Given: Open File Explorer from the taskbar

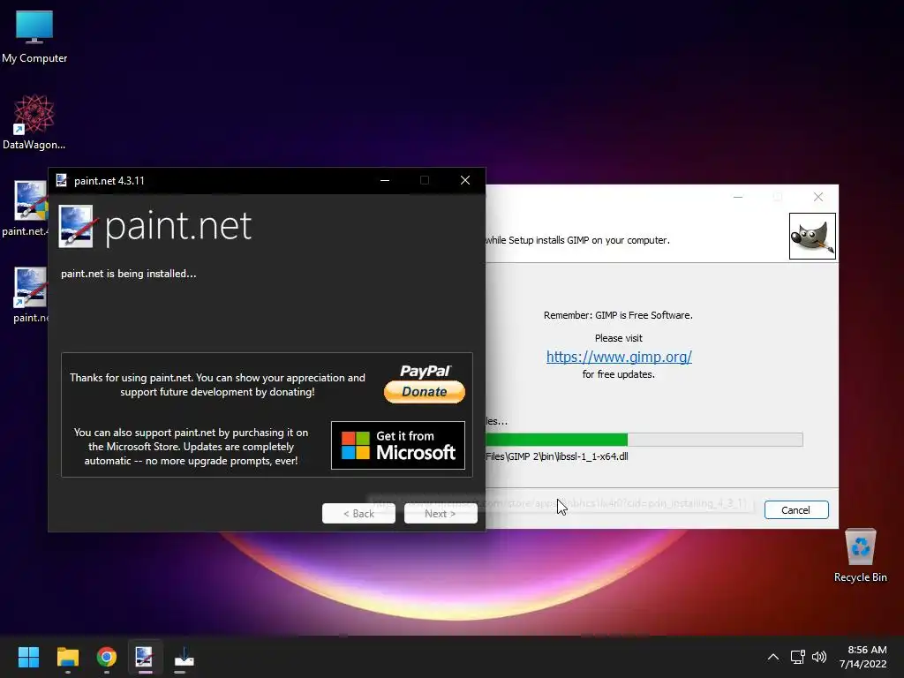Looking at the screenshot, I should (67, 657).
